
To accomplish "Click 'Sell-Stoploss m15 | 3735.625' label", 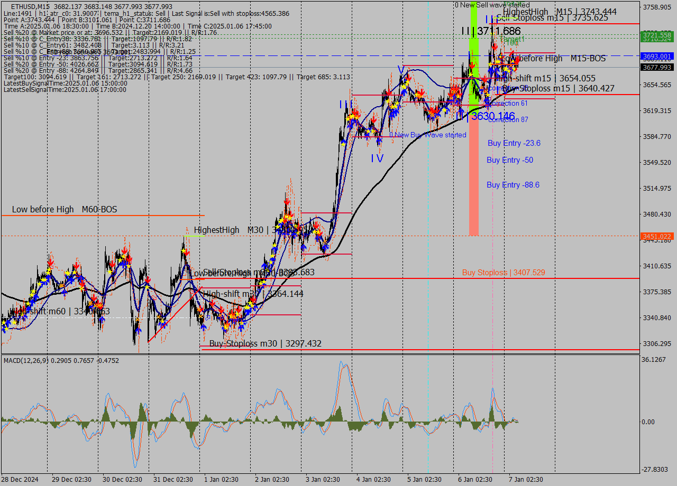I will (552, 17).
